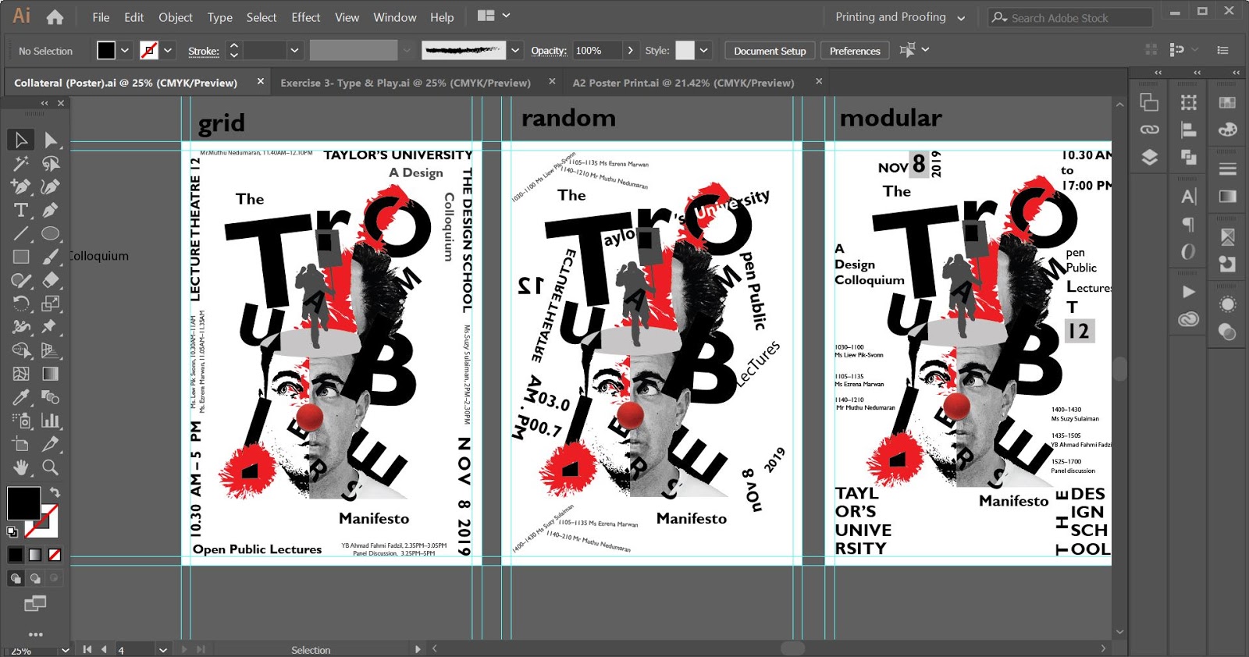The width and height of the screenshot is (1249, 657).
Task: Expand the stroke weight dropdown
Action: click(x=294, y=51)
